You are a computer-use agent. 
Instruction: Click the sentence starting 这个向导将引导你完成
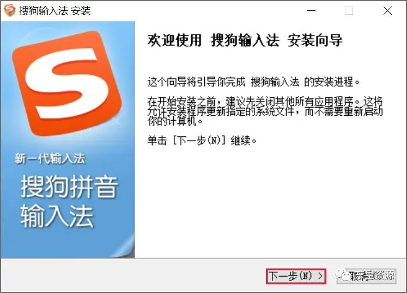pos(253,82)
